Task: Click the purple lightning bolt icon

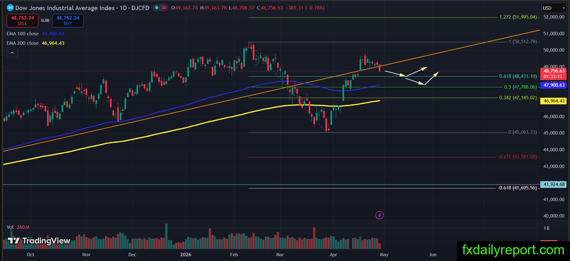Action: tap(379, 215)
